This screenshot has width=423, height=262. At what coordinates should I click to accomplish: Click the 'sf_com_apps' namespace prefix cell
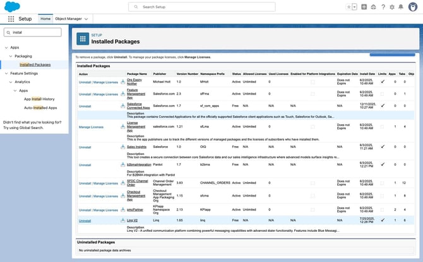(x=210, y=106)
